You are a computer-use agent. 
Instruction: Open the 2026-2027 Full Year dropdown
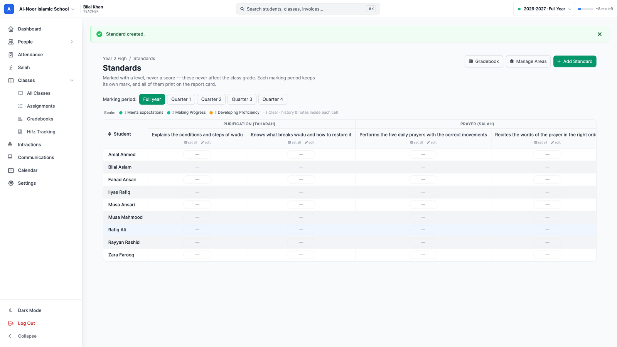click(x=544, y=9)
